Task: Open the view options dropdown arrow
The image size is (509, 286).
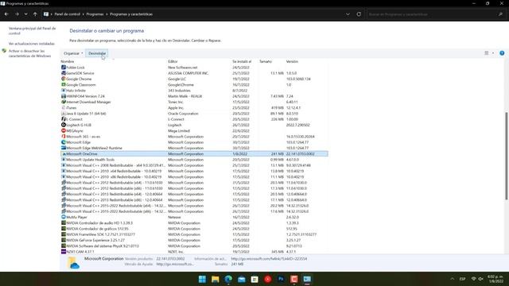Action: 493,53
